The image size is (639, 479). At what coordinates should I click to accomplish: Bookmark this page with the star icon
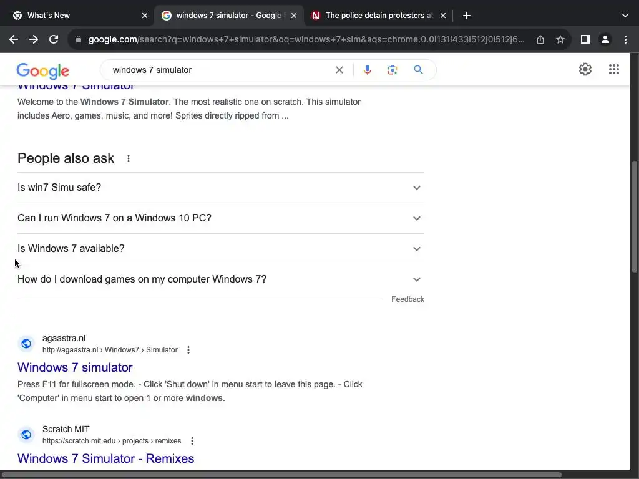click(560, 39)
